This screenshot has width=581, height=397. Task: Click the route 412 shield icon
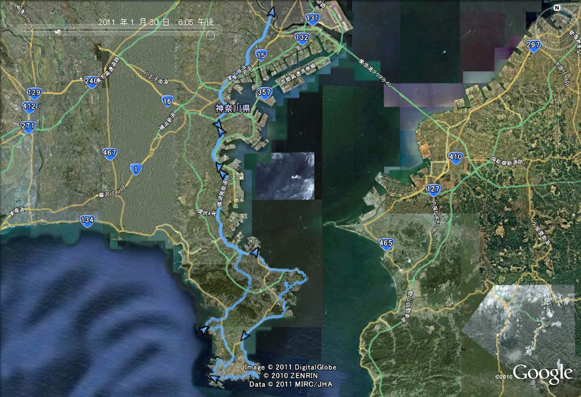[29, 106]
